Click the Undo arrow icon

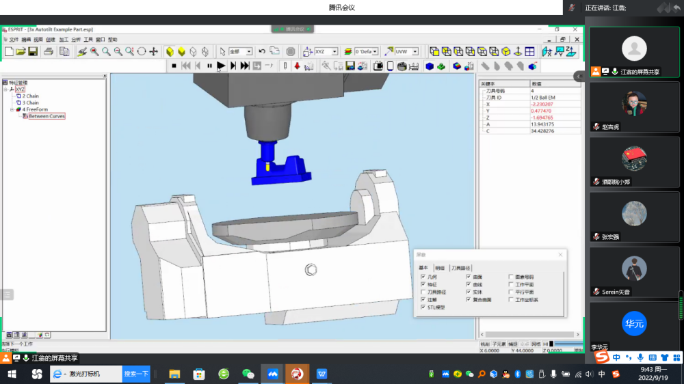(x=263, y=51)
